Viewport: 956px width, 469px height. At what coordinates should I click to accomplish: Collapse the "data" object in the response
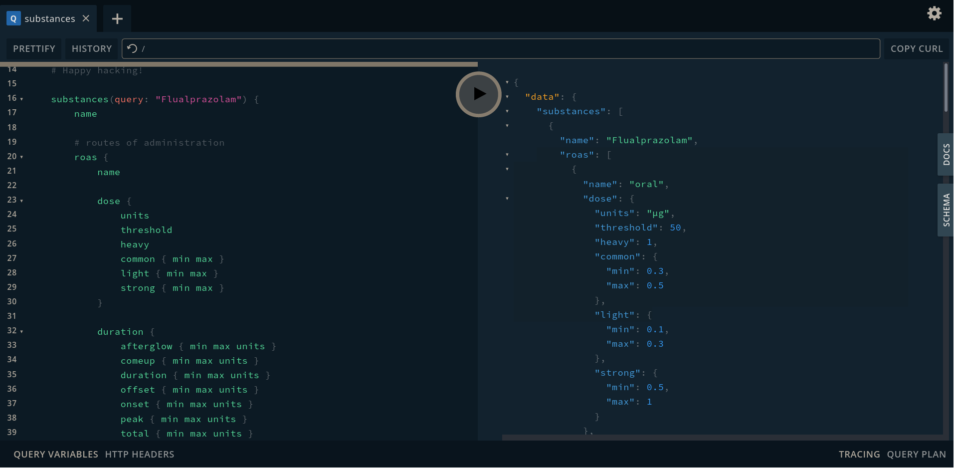[x=507, y=97]
